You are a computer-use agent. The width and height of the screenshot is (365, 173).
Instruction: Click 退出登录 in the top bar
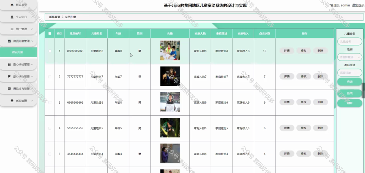(358, 5)
